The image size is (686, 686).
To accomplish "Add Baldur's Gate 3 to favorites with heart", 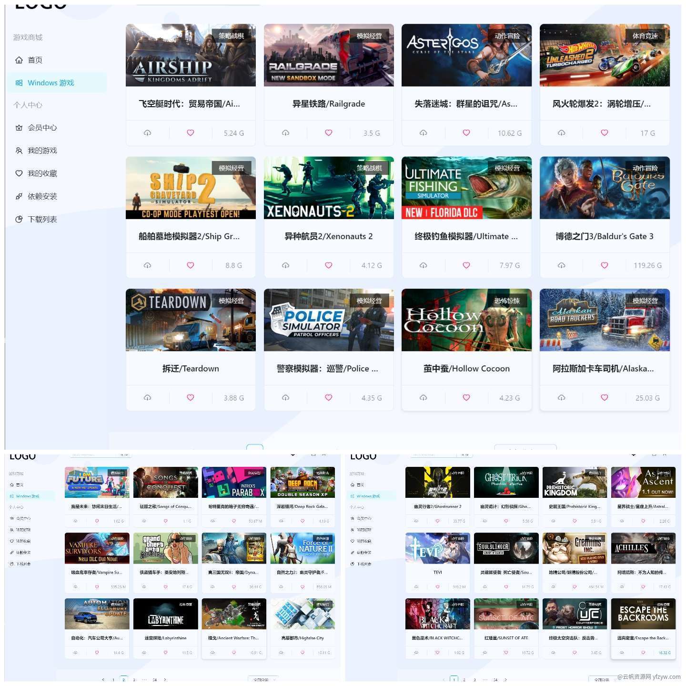I will (x=605, y=265).
